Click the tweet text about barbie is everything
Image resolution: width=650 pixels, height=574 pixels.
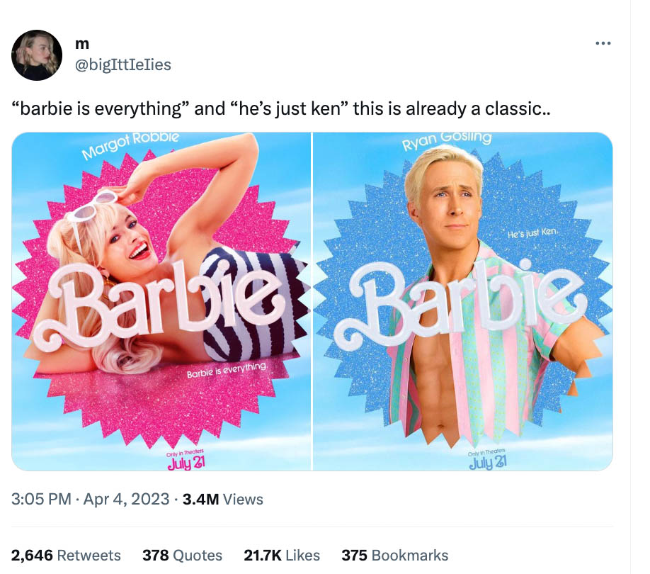281,108
